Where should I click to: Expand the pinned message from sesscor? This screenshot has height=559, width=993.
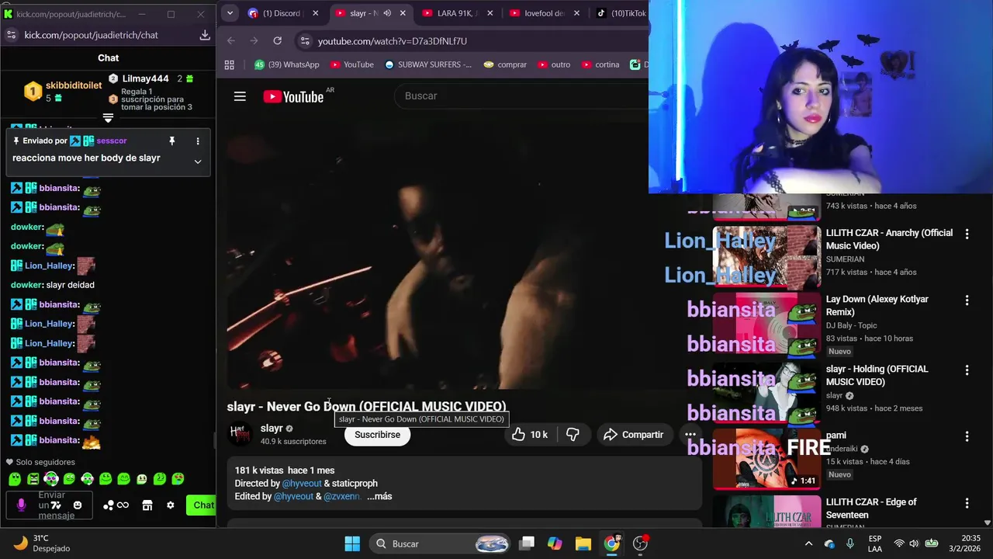click(198, 161)
